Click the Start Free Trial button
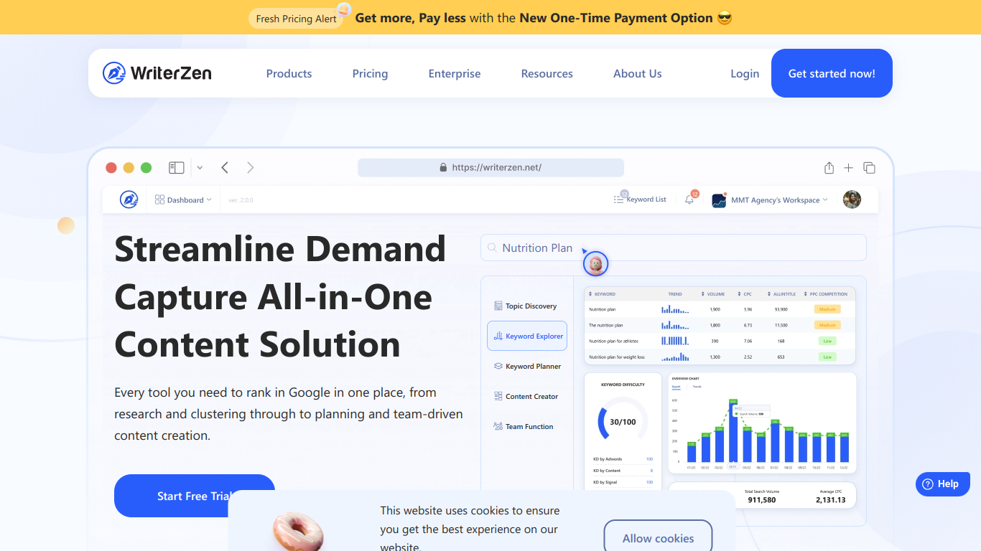 (x=195, y=496)
